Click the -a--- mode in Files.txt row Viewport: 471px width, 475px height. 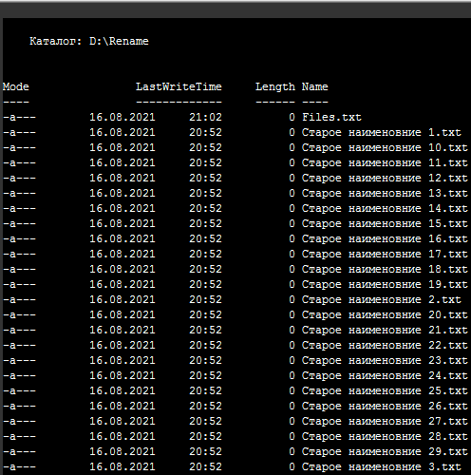[19, 117]
